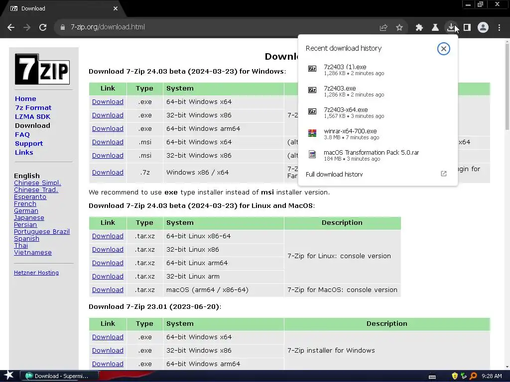The height and width of the screenshot is (382, 510).
Task: Open the side panel icon
Action: (x=467, y=28)
